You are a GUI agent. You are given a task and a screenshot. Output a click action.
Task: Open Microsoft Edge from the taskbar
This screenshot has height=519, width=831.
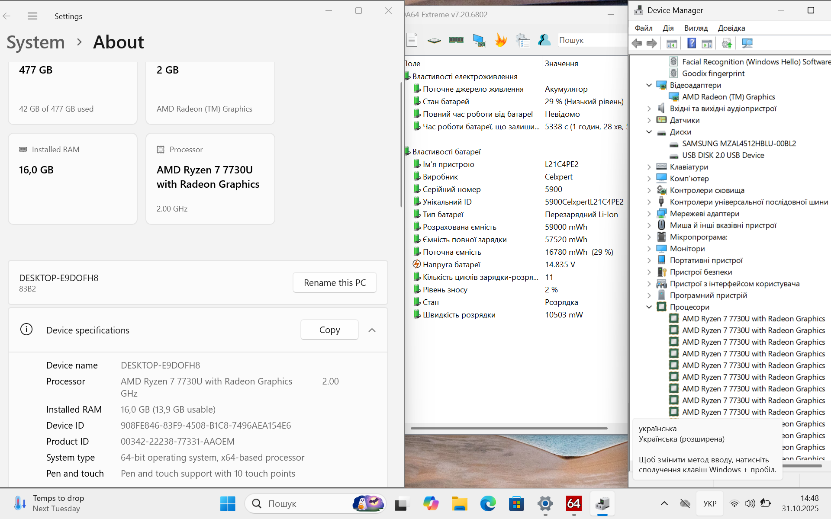(488, 503)
